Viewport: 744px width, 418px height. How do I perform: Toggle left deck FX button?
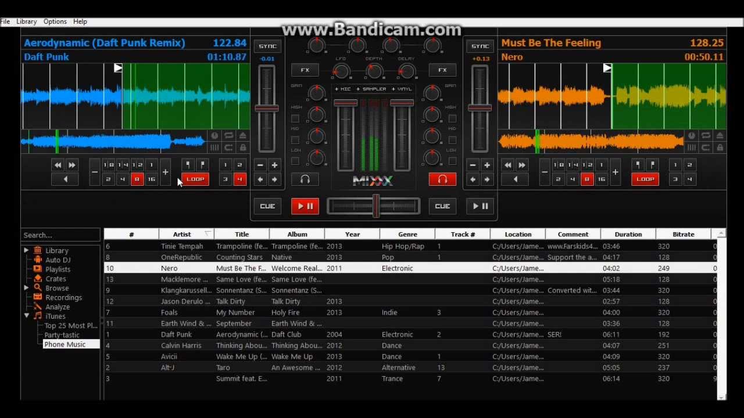305,70
